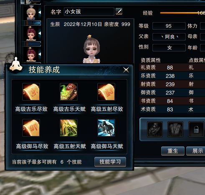This screenshot has width=205, height=195.
Task: Click the second dark clothing equipment slot
Action: (175, 129)
